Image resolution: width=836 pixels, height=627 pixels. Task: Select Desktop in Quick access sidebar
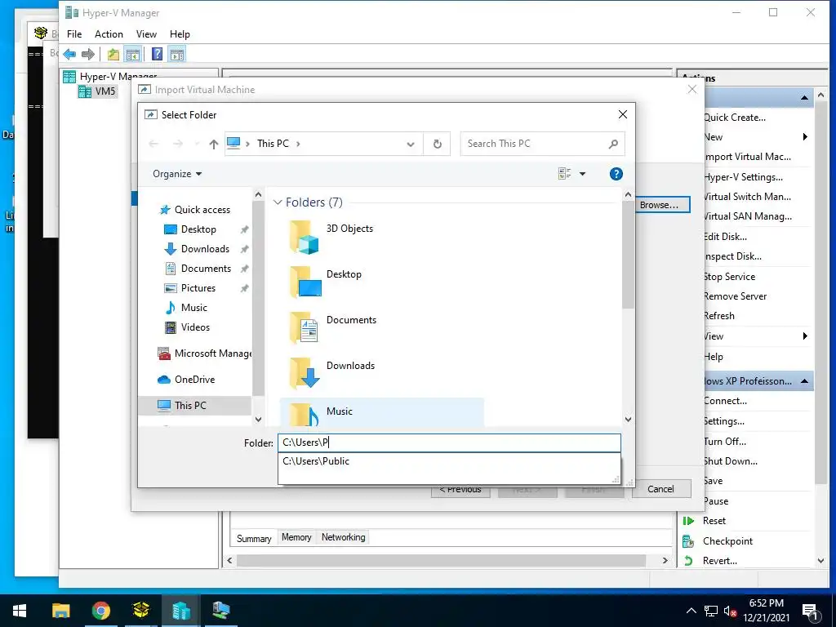pos(198,229)
